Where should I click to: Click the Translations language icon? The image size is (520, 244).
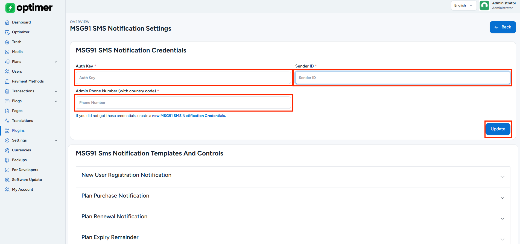pyautogui.click(x=7, y=121)
